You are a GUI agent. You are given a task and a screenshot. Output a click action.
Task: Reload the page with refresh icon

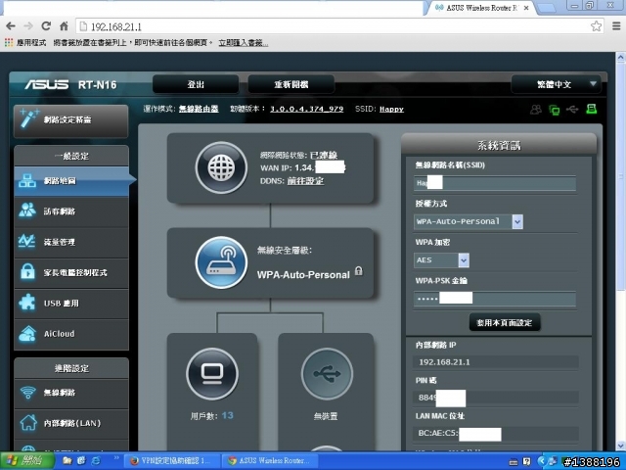pyautogui.click(x=46, y=26)
